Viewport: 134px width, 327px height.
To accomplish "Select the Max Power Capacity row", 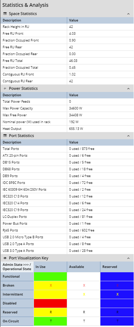I will pyautogui.click(x=67, y=108).
